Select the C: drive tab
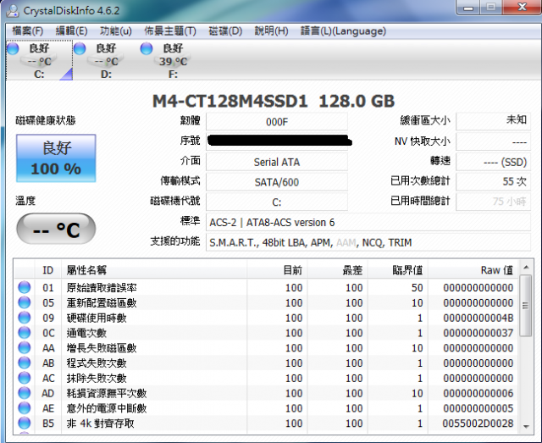 tap(39, 60)
